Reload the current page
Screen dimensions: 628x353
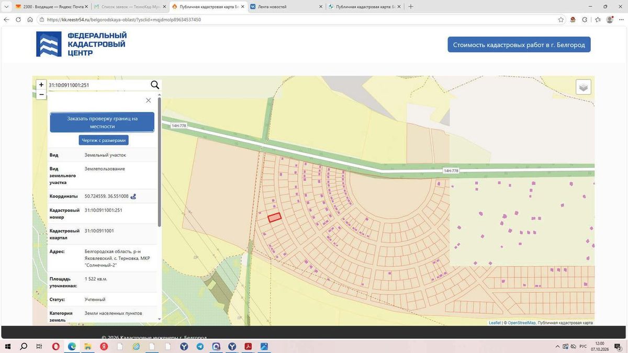coord(18,19)
